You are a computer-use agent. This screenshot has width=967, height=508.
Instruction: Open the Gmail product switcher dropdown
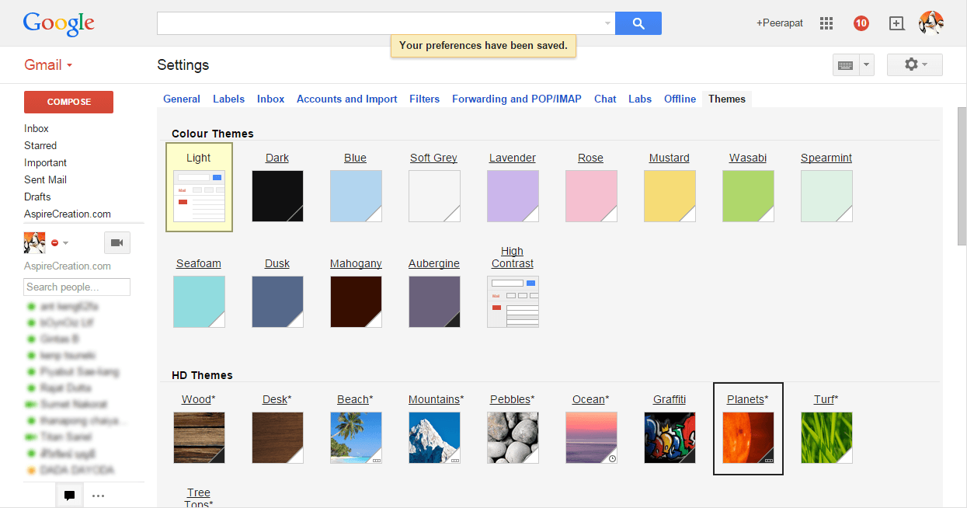coord(48,65)
